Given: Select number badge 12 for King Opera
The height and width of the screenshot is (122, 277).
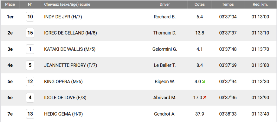Looking at the screenshot, I should click(30, 82).
